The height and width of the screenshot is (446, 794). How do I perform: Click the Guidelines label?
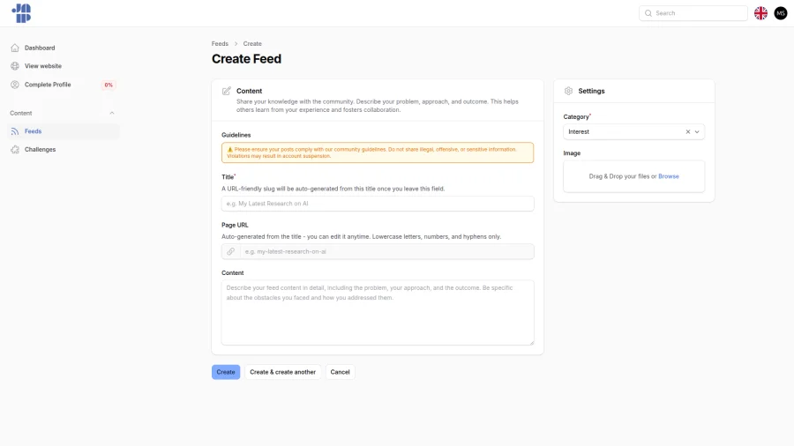(x=236, y=135)
